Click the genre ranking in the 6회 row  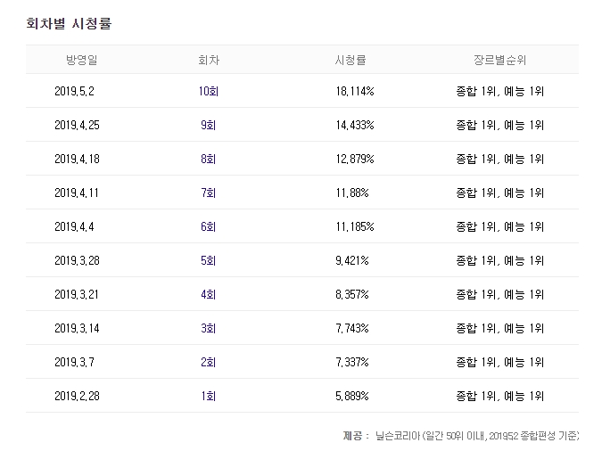(x=499, y=227)
